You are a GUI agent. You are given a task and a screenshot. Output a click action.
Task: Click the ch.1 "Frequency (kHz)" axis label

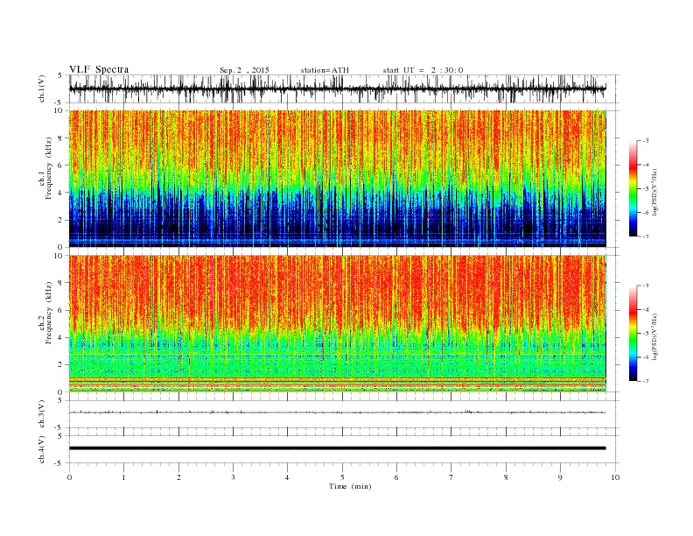[x=49, y=168]
